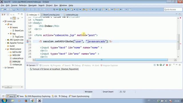Expand the Apache Tomcat library node
Image resolution: width=183 pixels, height=103 pixels.
click(x=6, y=43)
